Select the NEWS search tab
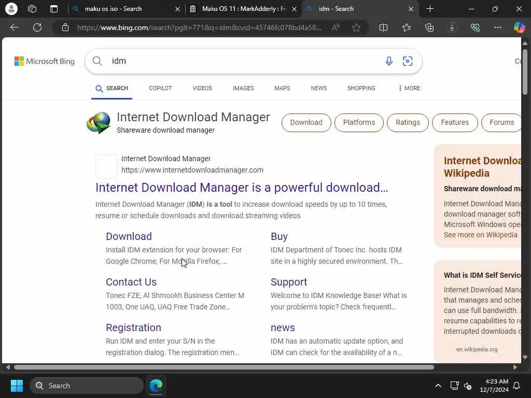The height and width of the screenshot is (398, 531). (x=319, y=88)
